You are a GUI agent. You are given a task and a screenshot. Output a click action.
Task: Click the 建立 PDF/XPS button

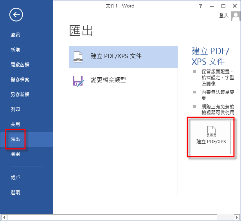pyautogui.click(x=211, y=137)
